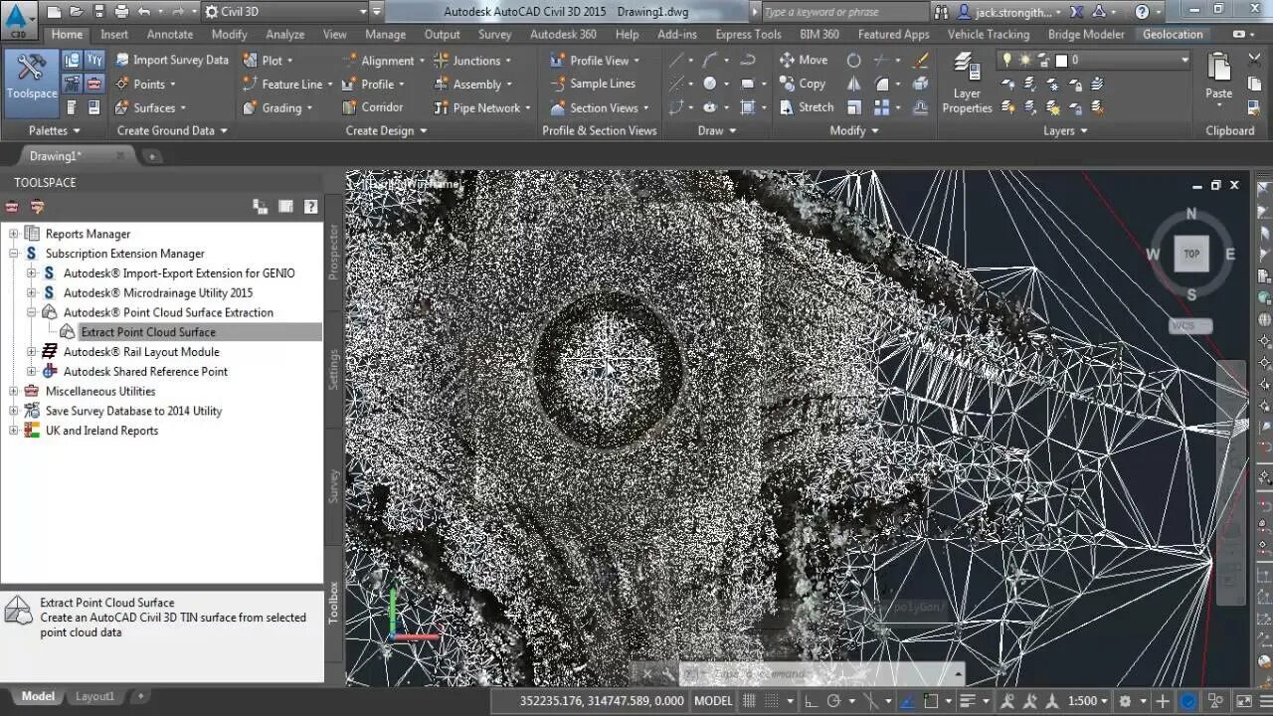Collapse the Subscription Extension Manager node
Image resolution: width=1273 pixels, height=716 pixels.
[14, 254]
